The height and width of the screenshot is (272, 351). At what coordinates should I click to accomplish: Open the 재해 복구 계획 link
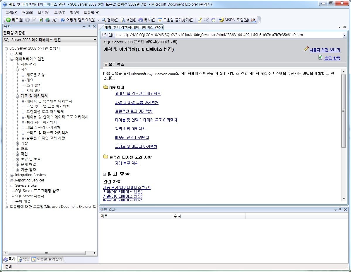point(127,163)
